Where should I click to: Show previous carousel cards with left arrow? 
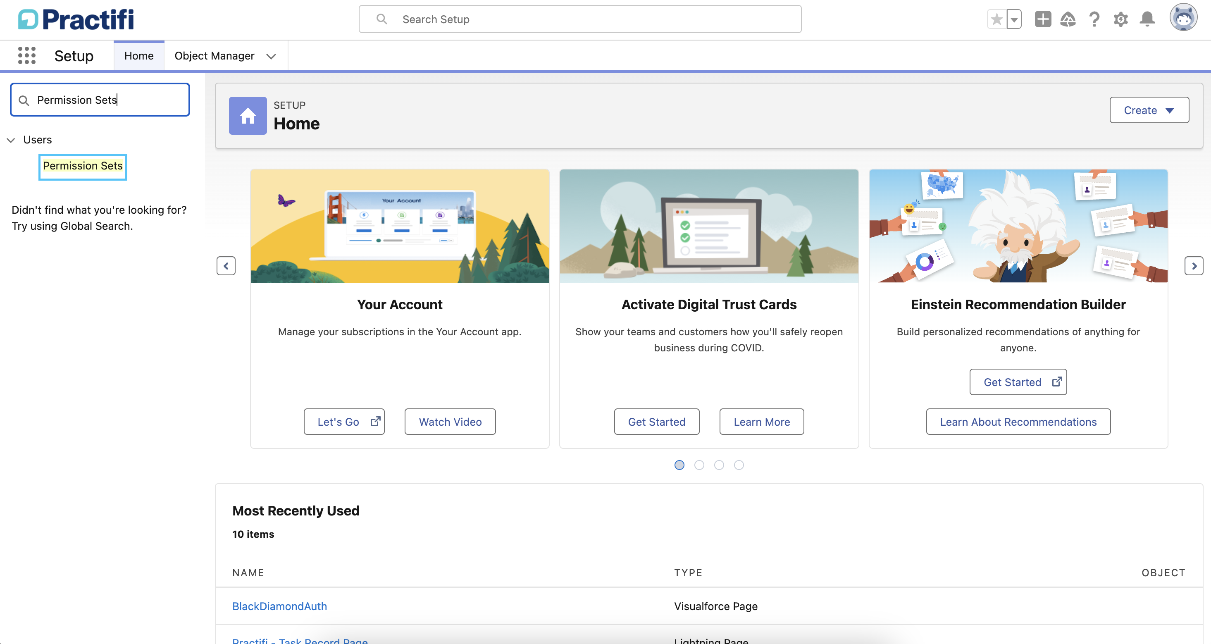pyautogui.click(x=226, y=266)
